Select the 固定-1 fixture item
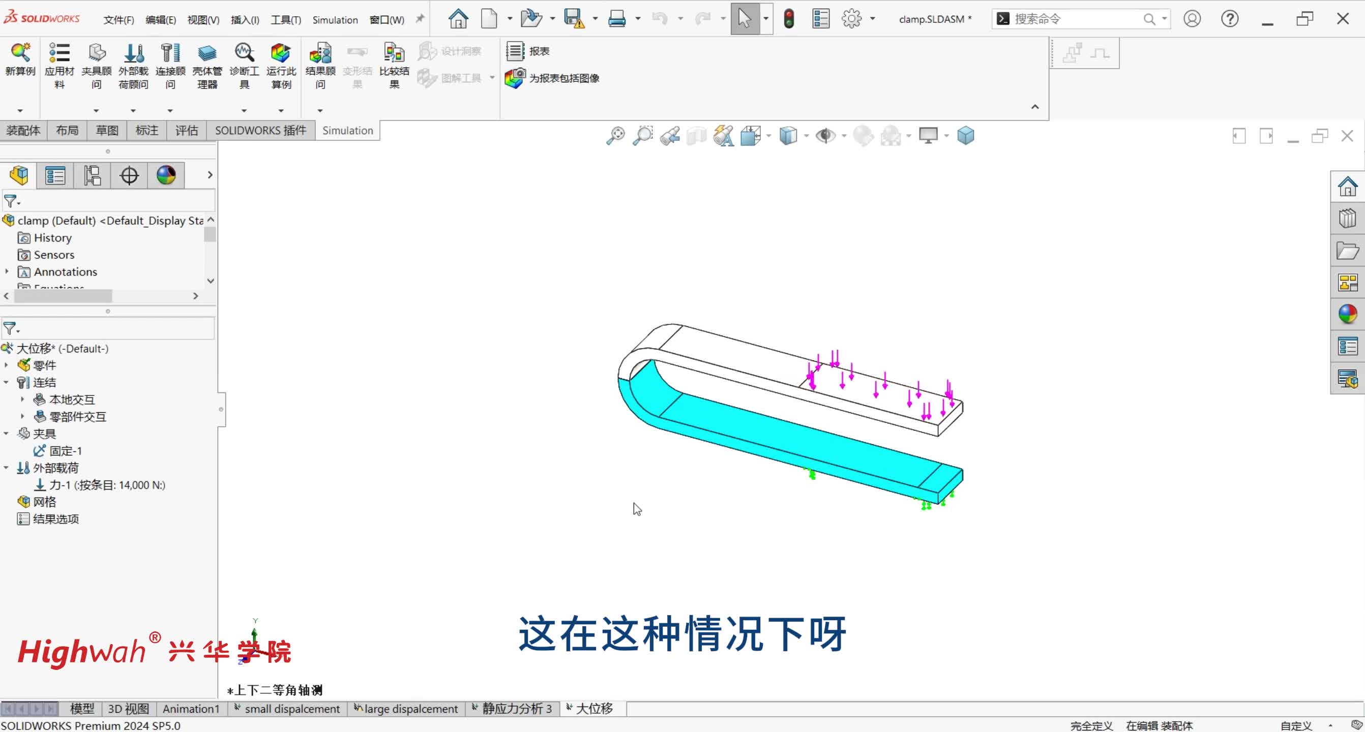The image size is (1365, 732). pyautogui.click(x=65, y=451)
